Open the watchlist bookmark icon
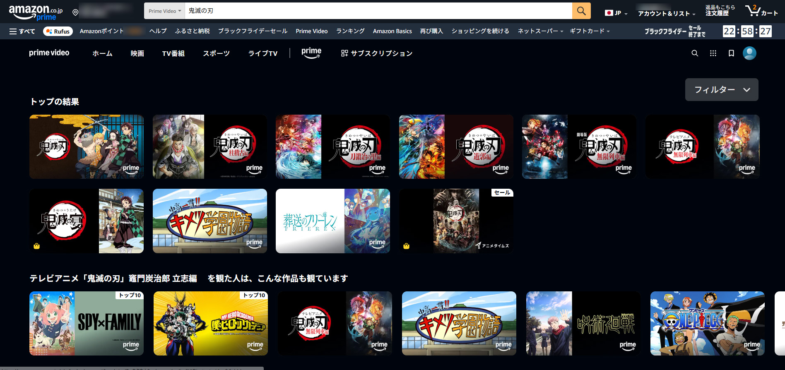This screenshot has height=370, width=785. pyautogui.click(x=731, y=53)
